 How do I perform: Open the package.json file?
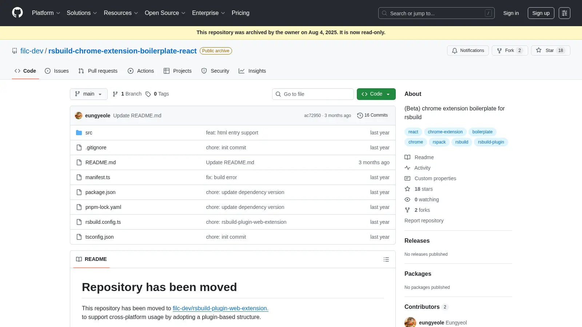coord(100,192)
